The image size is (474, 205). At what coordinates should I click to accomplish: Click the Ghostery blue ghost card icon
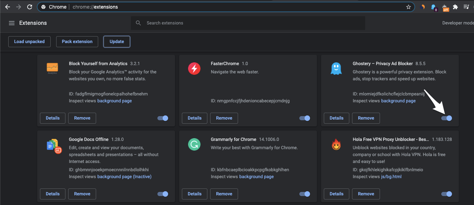(336, 69)
